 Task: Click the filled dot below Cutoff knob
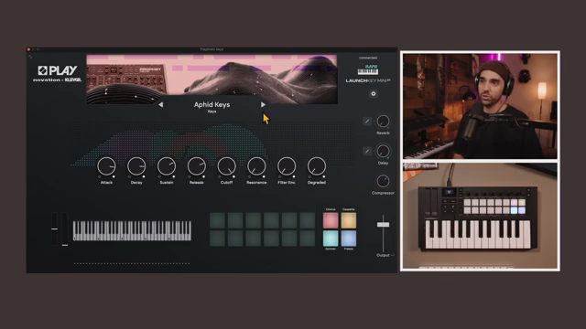tap(233, 176)
